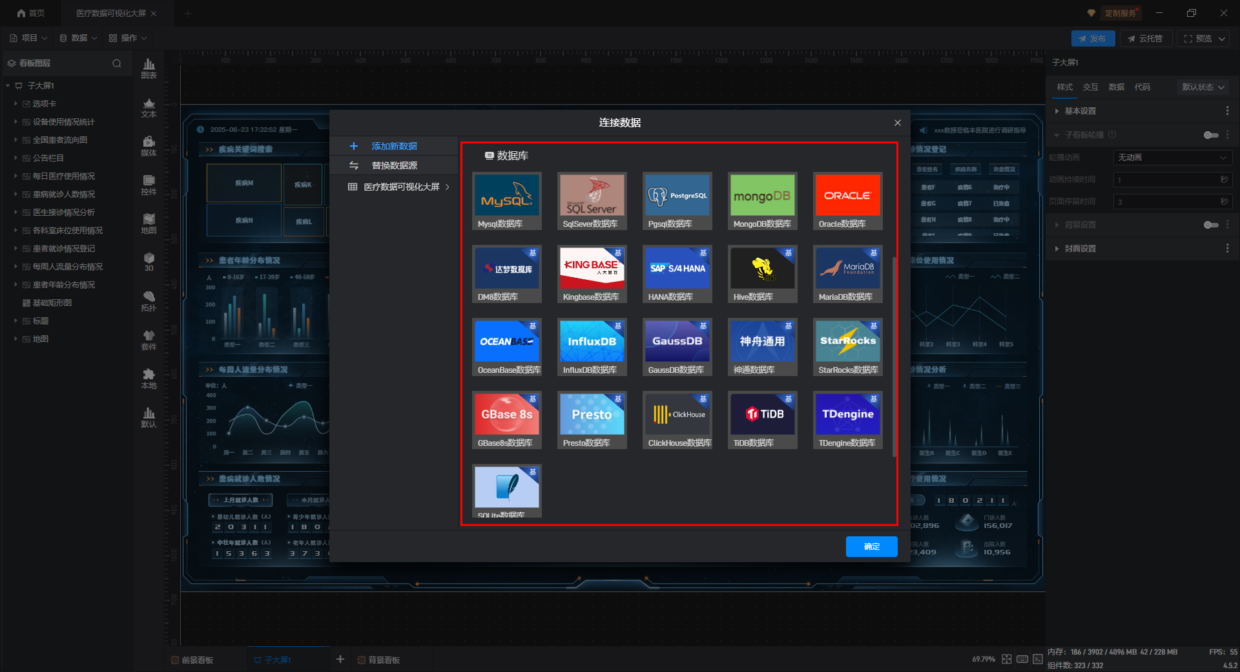Select the InfluxDB database card
Screen dimensions: 1240x672
592,347
